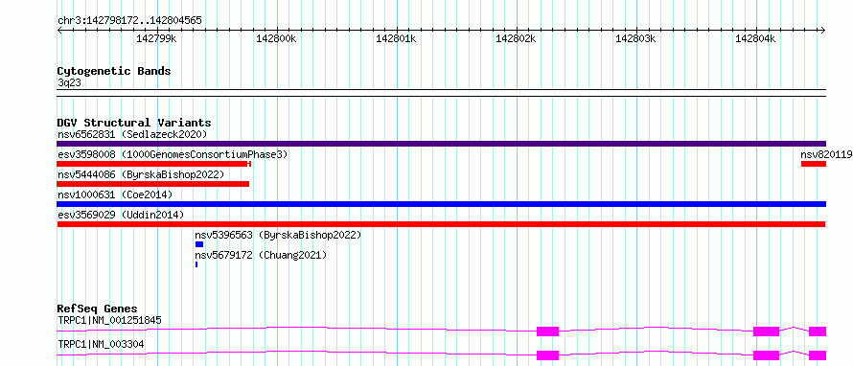Image resolution: width=853 pixels, height=366 pixels.
Task: Click the RefSeq Genes track heading
Action: coord(98,309)
